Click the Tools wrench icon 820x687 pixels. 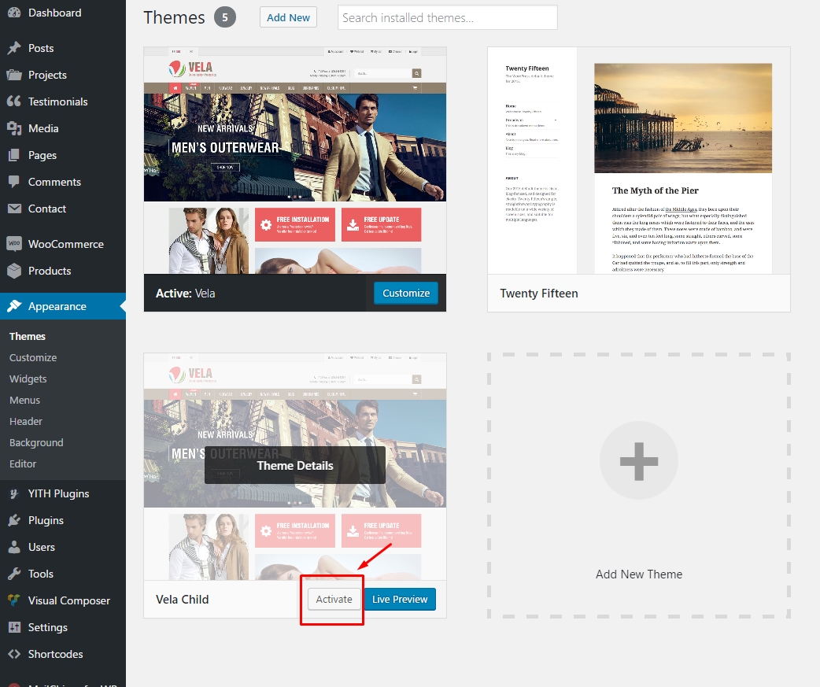[x=15, y=574]
